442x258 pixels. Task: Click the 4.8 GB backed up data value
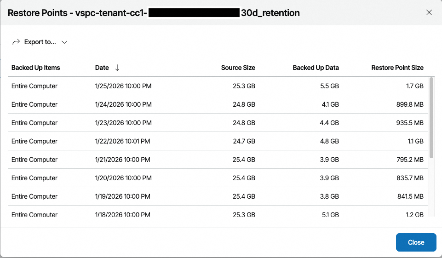click(329, 141)
